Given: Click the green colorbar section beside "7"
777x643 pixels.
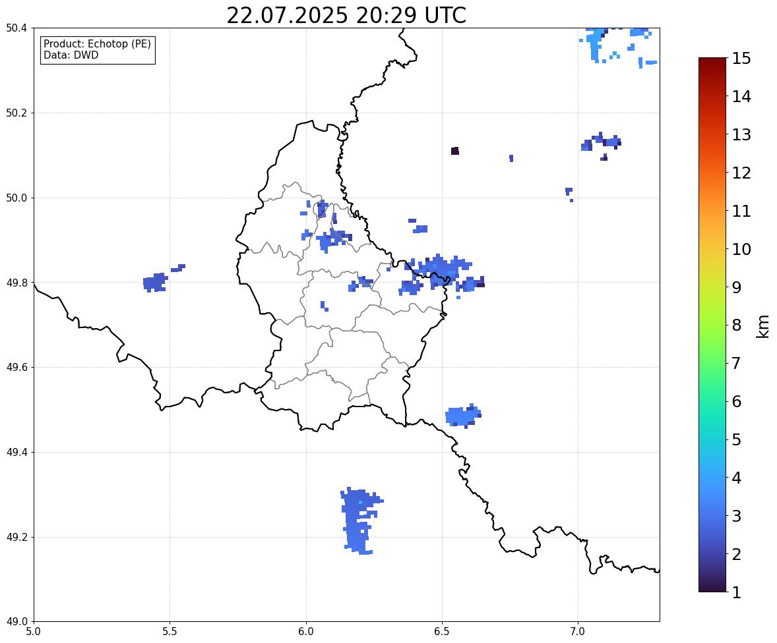Looking at the screenshot, I should point(712,363).
